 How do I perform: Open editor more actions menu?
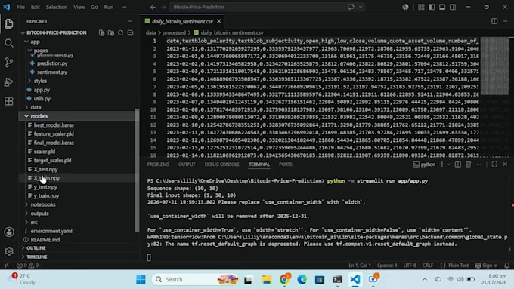tap(505, 21)
